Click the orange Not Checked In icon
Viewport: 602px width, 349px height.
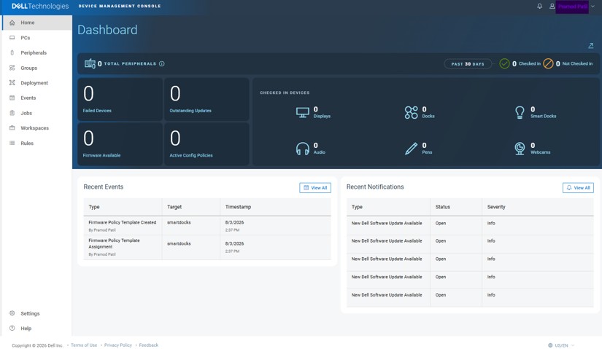(548, 63)
